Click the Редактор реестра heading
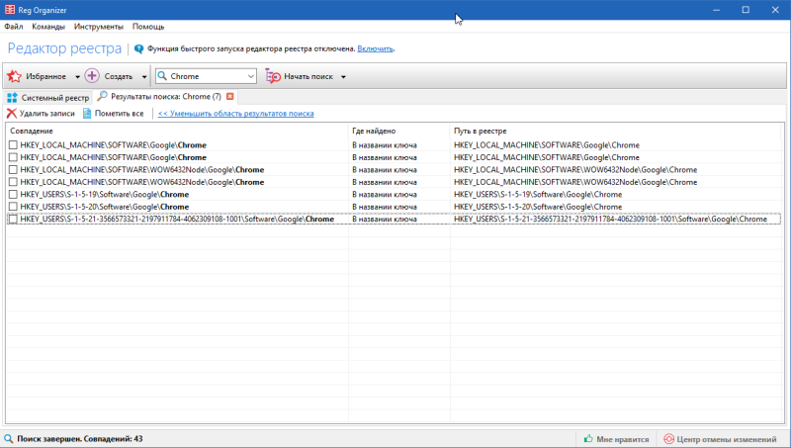This screenshot has width=791, height=448. [x=64, y=48]
